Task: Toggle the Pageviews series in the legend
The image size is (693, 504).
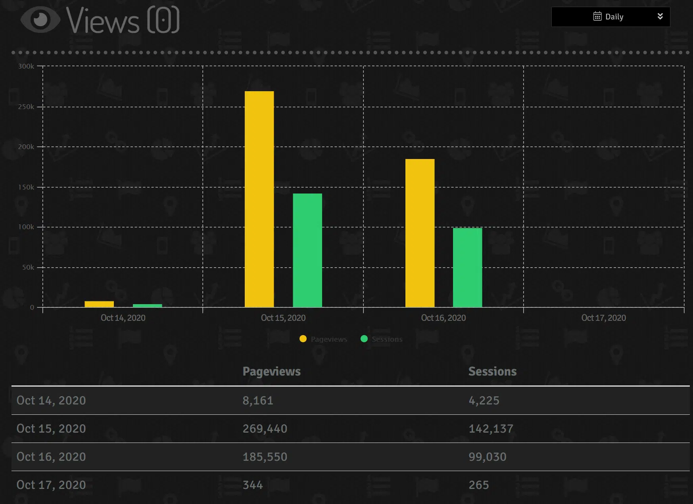Action: coord(329,339)
